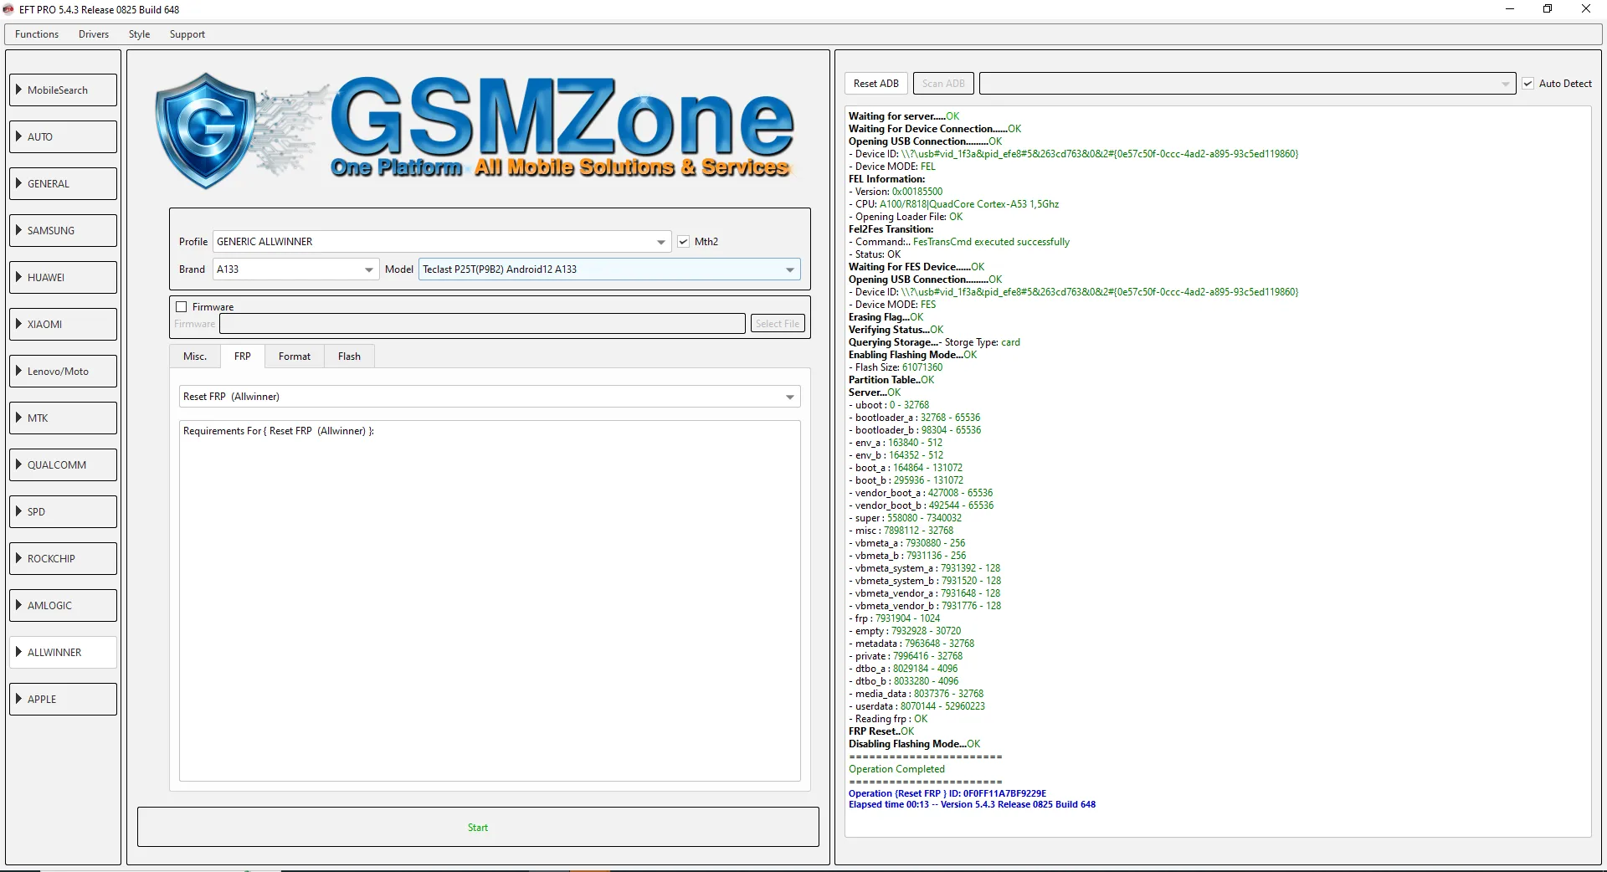Image resolution: width=1607 pixels, height=872 pixels.
Task: Expand the MTK sidebar section arrow
Action: click(18, 418)
